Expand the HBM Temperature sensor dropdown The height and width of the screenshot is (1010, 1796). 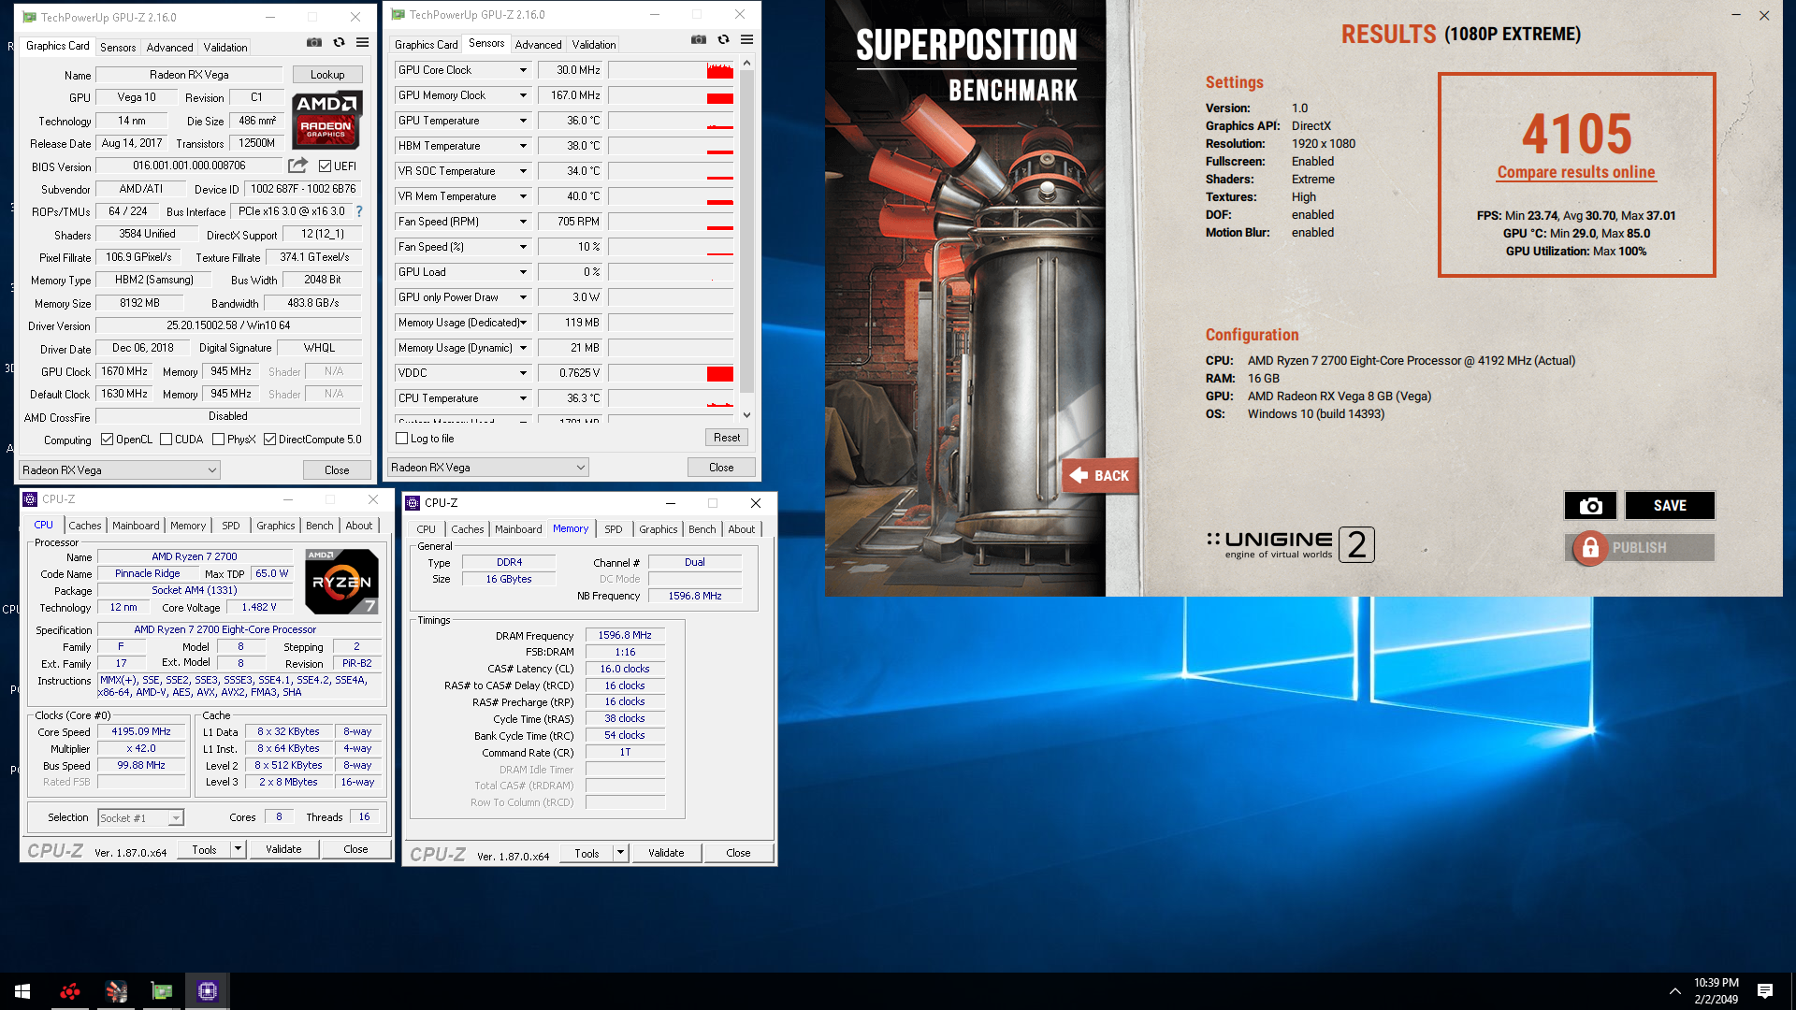tap(523, 146)
